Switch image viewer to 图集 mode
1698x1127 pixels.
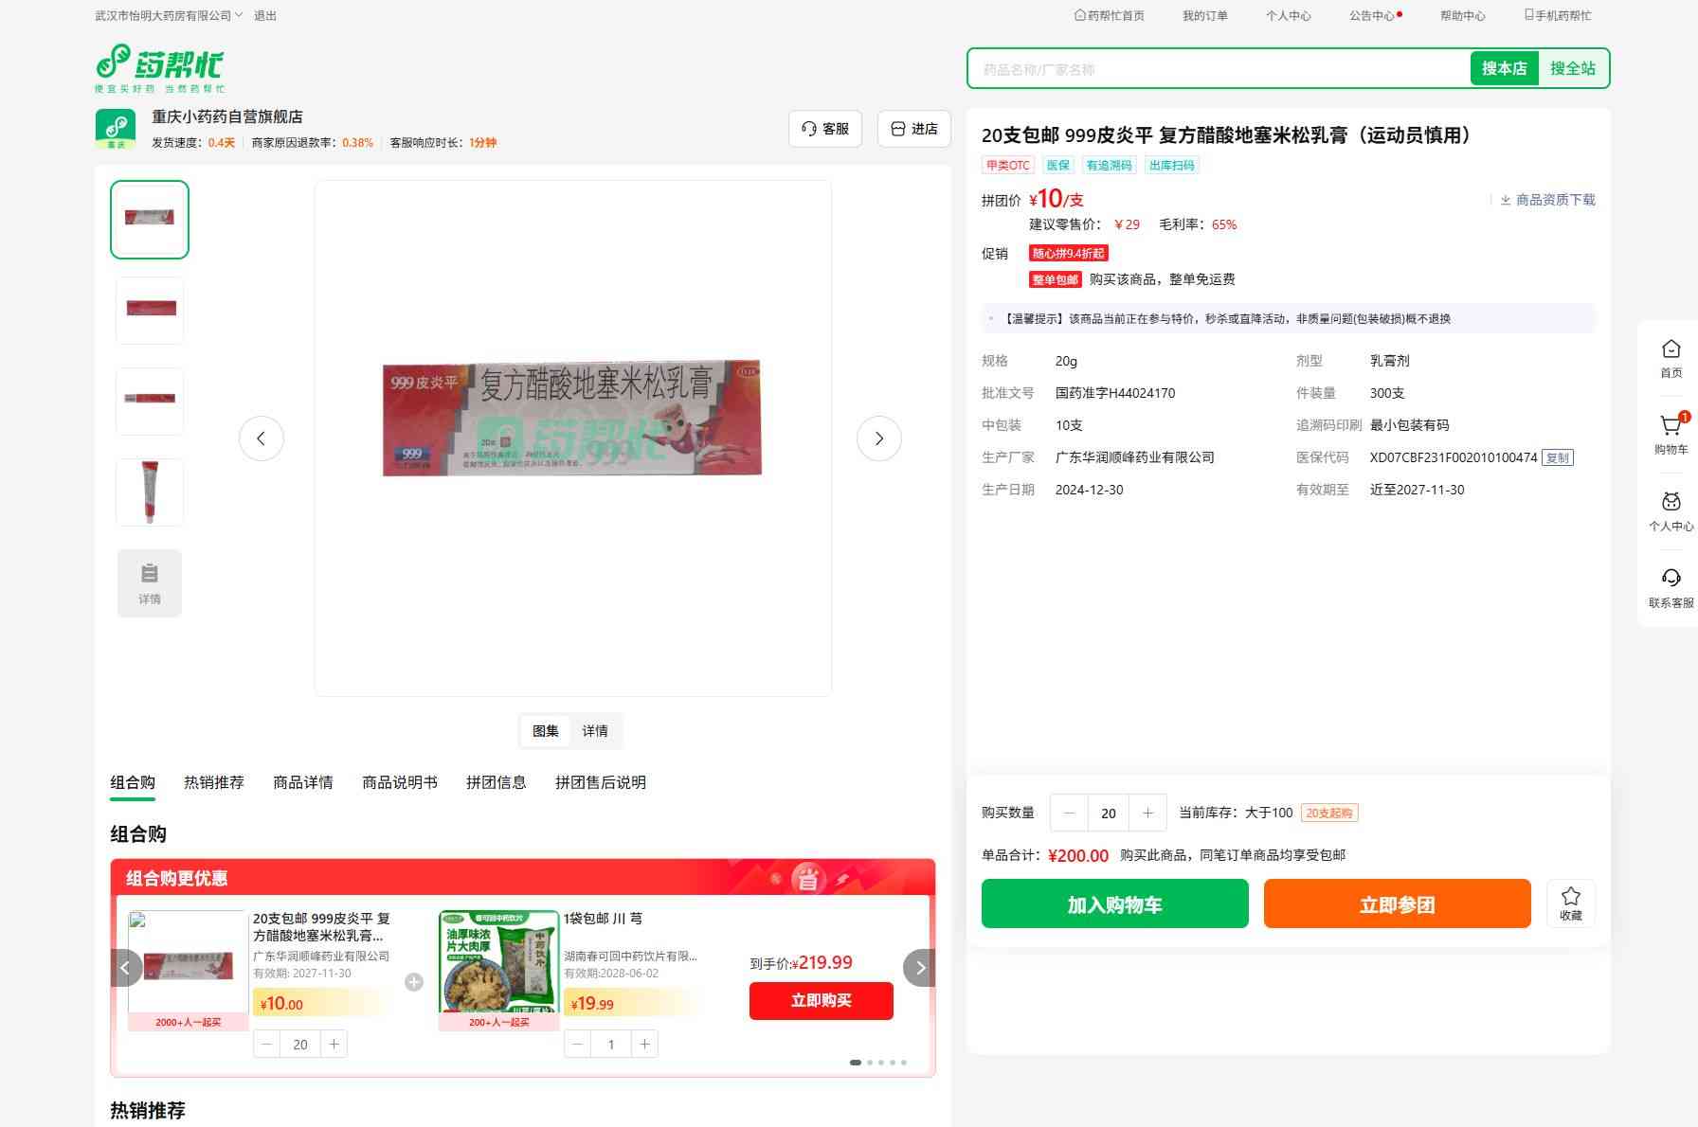click(x=546, y=731)
